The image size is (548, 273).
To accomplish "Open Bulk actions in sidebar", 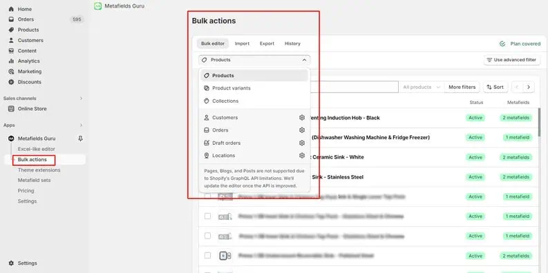I will point(32,160).
